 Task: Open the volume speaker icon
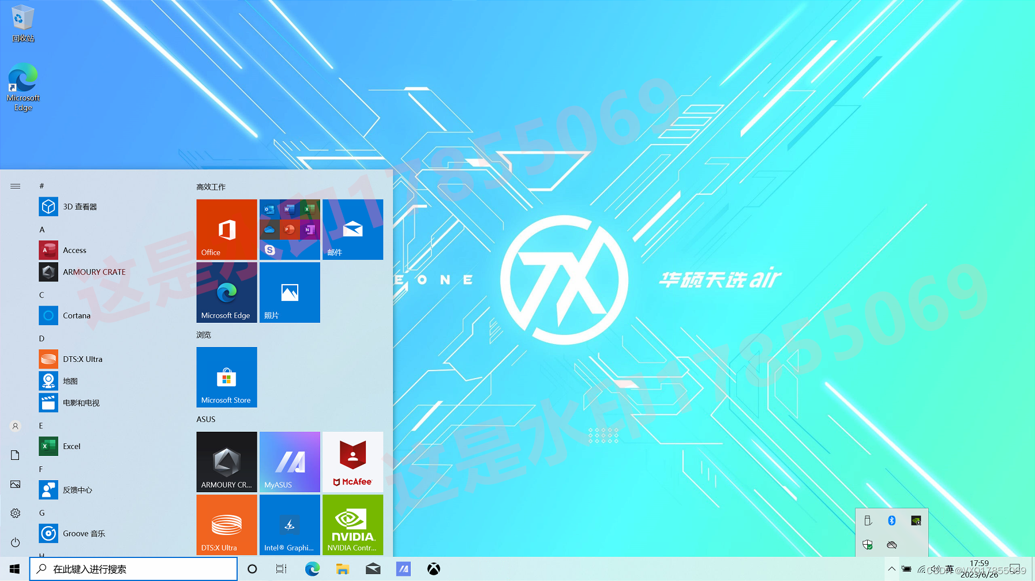[x=936, y=569]
